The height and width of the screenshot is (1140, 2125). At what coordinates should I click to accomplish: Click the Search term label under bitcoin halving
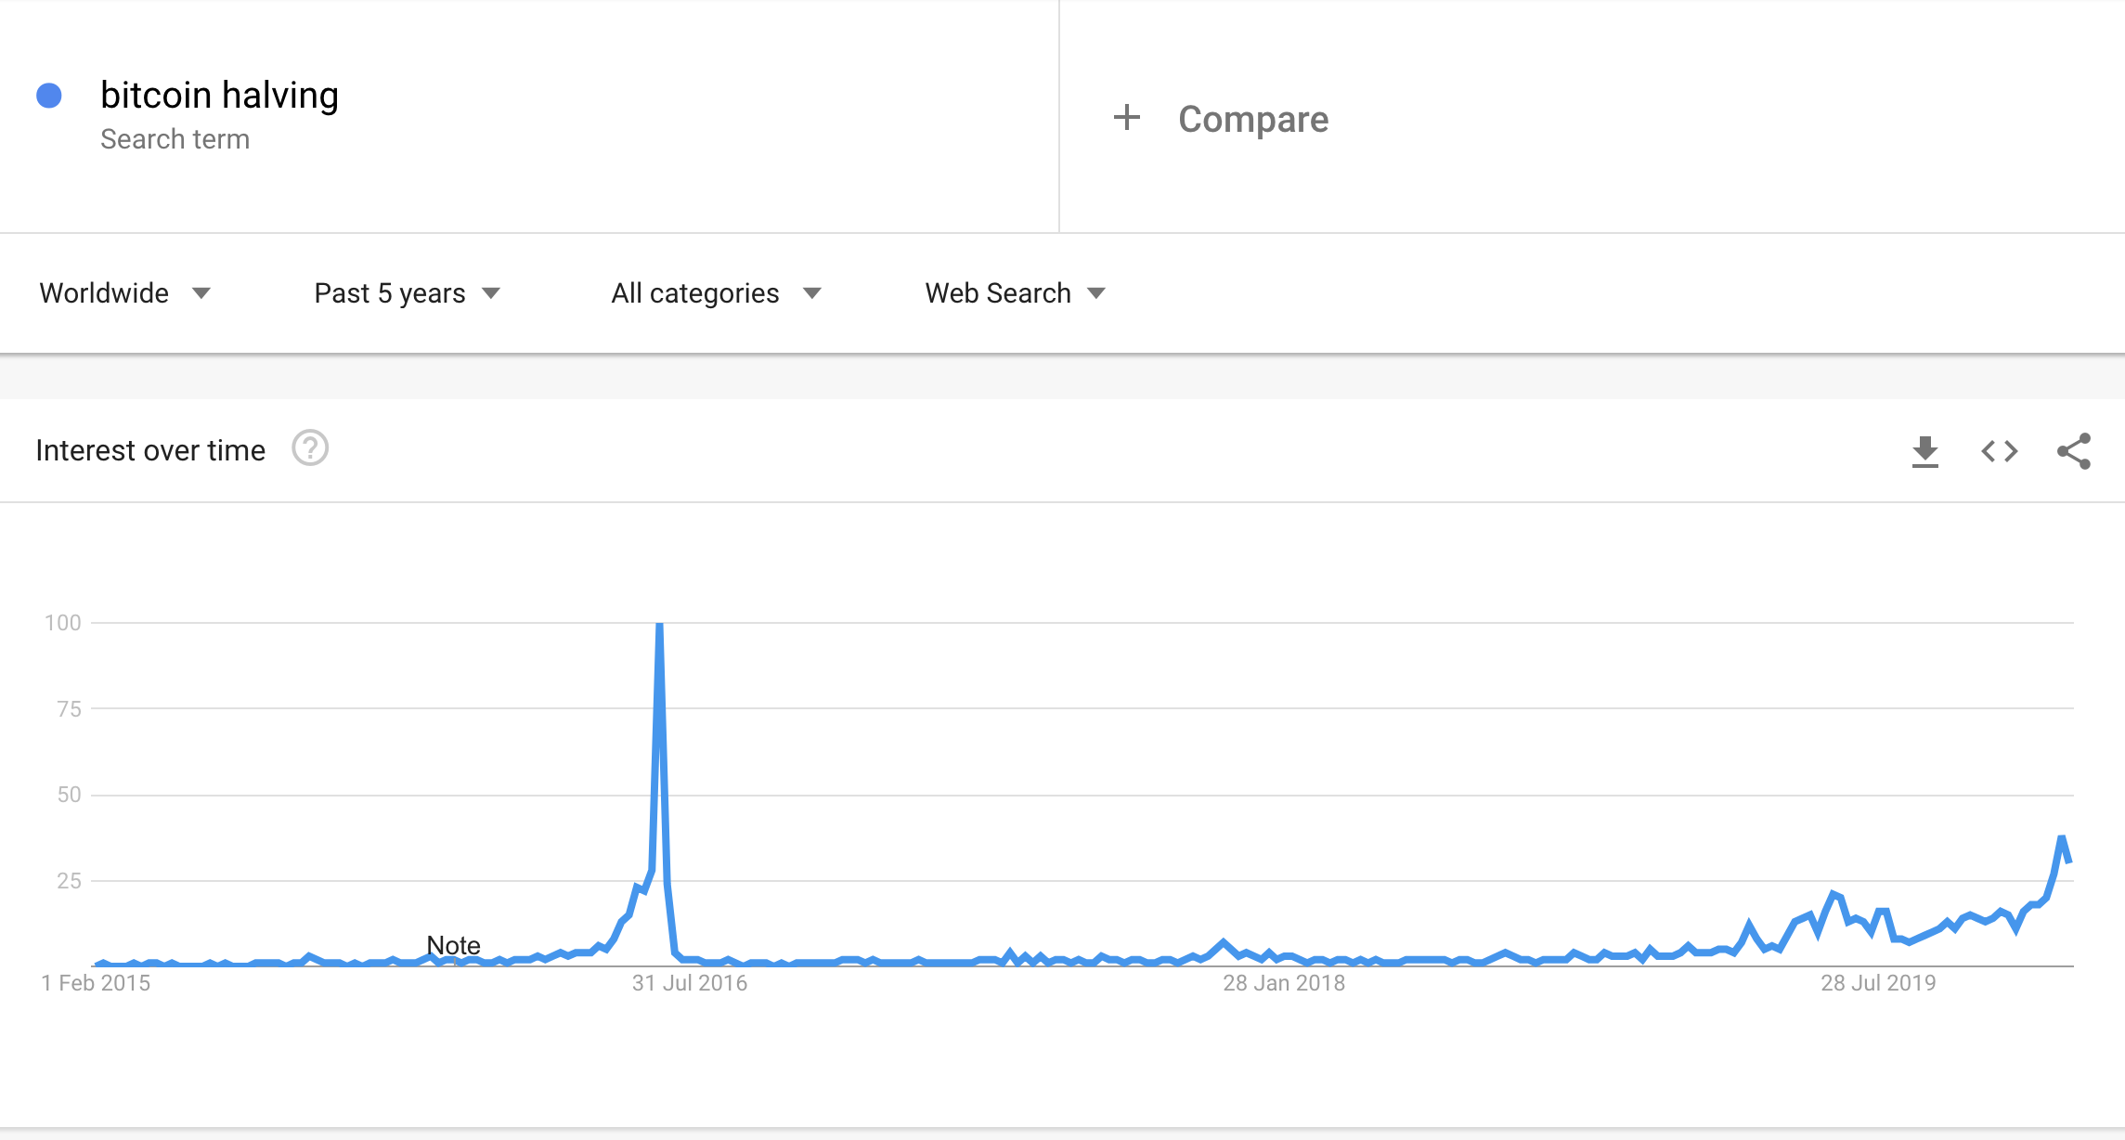(x=175, y=138)
